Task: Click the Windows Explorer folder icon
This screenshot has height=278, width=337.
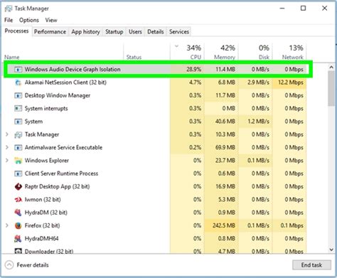Action: [x=18, y=161]
